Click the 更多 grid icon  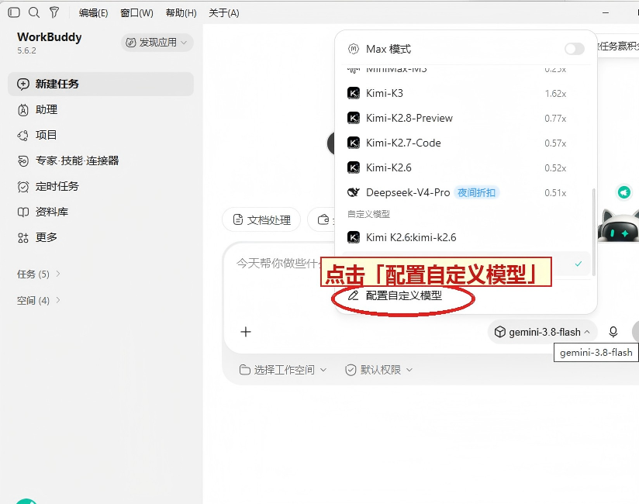[x=23, y=238]
